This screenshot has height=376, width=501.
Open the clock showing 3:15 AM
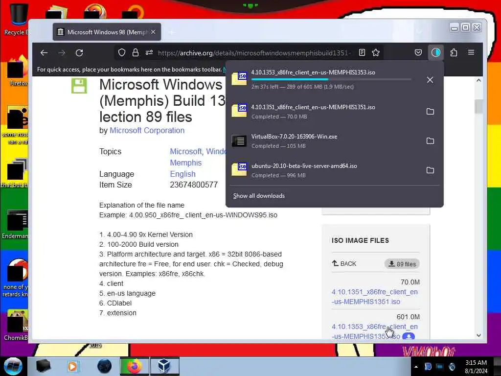pos(476,366)
